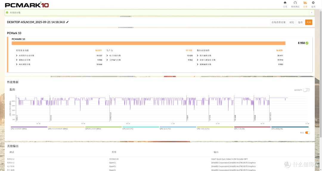Click the 照片编辑分数 value 30 411
Screen dimensions: 322x171
(x=280, y=56)
